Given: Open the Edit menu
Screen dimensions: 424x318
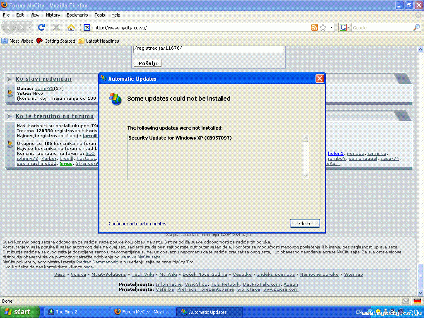Looking at the screenshot, I should tap(20, 15).
